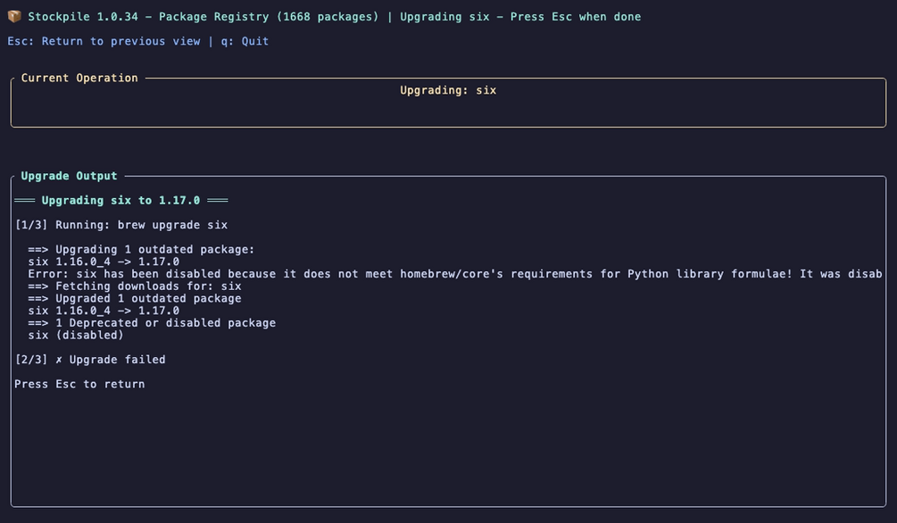This screenshot has width=897, height=523.
Task: Click the "q: Quit" hint
Action: coord(245,41)
